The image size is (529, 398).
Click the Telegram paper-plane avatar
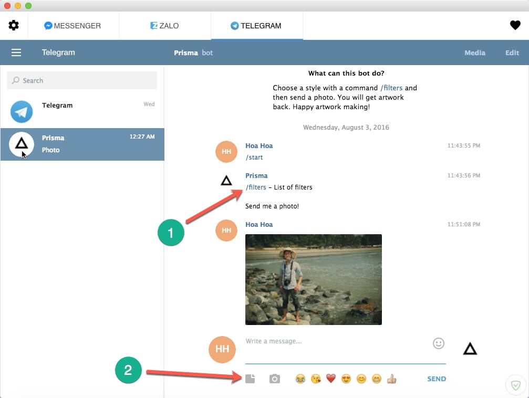click(x=22, y=112)
